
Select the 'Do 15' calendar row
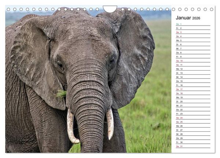[x=193, y=81]
